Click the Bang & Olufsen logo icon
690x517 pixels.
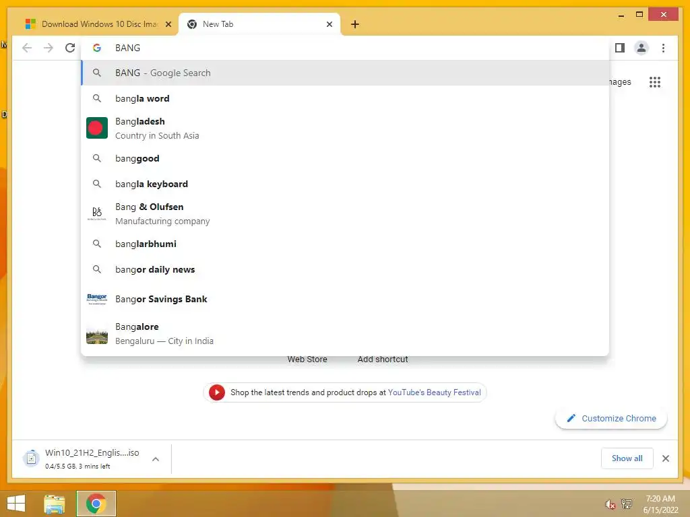(x=97, y=213)
